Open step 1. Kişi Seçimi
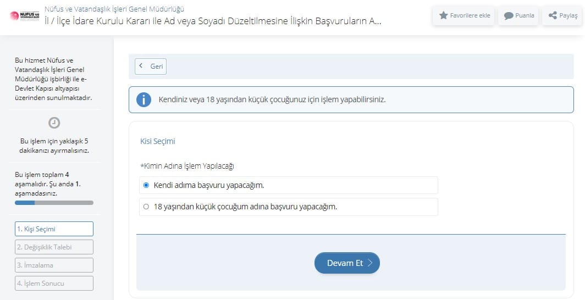This screenshot has height=300, width=585. (x=54, y=229)
